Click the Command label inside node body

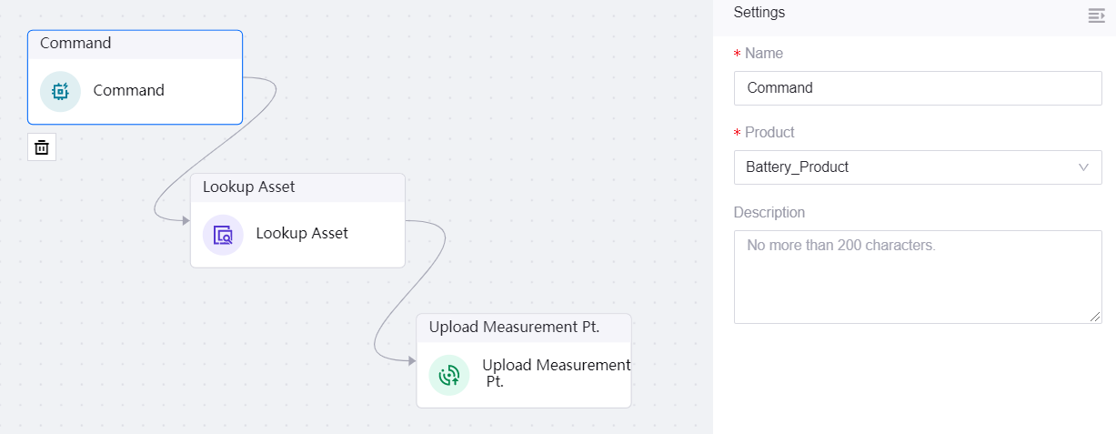click(129, 91)
